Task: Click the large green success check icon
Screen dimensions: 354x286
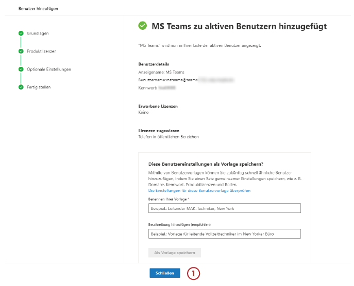Action: 142,26
